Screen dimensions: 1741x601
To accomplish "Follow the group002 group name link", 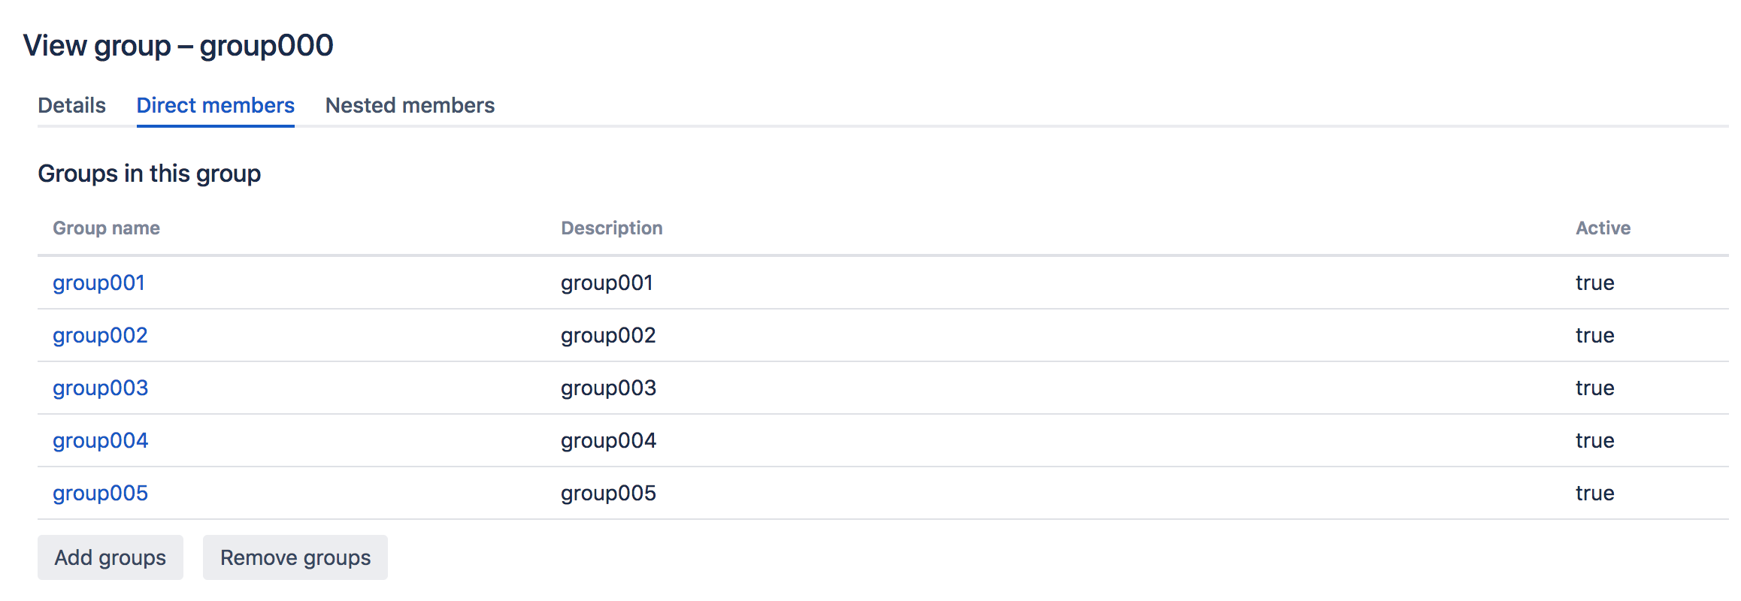I will pyautogui.click(x=100, y=336).
